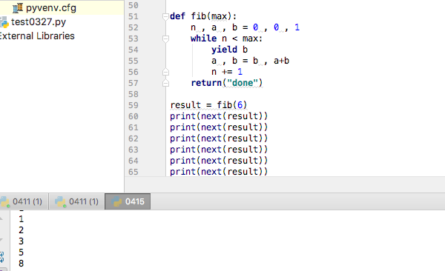Click the soft-wrap icon in console sidebar
The image size is (445, 271).
point(2,257)
